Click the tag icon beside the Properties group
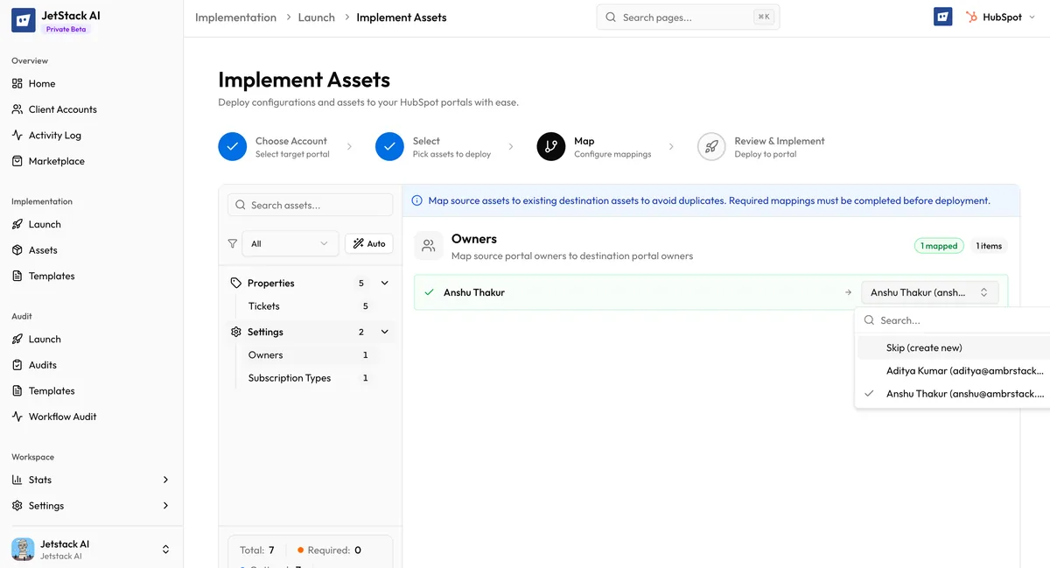This screenshot has height=568, width=1050. tap(234, 283)
